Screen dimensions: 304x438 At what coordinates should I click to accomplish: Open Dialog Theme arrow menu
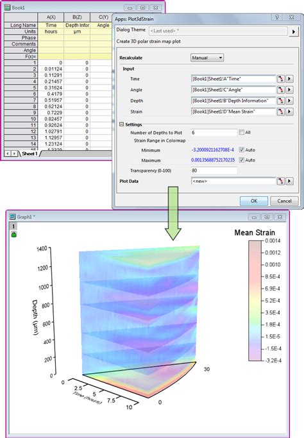(293, 32)
